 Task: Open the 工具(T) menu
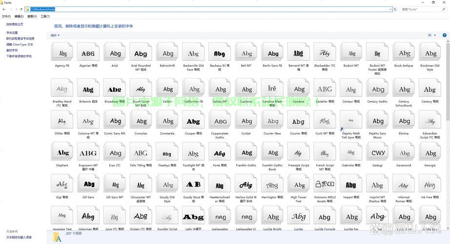point(45,17)
